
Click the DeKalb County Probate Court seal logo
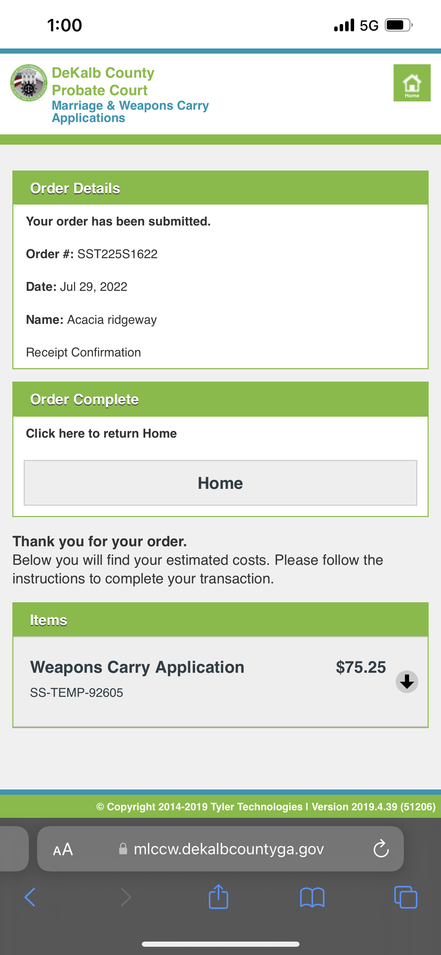click(29, 83)
